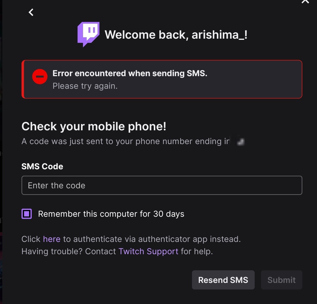Click the 'Remember this computer for 30 days' label
Screen dimensions: 317x304
[x=111, y=214]
